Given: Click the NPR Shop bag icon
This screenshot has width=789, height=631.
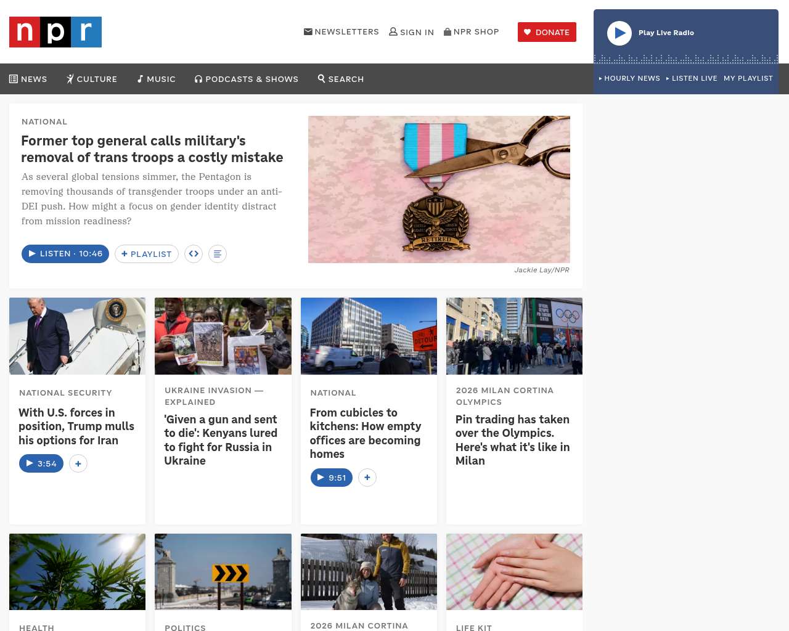Looking at the screenshot, I should click(448, 31).
